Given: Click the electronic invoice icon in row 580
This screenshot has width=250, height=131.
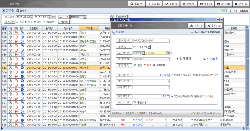Looking at the screenshot, I should (22, 55).
